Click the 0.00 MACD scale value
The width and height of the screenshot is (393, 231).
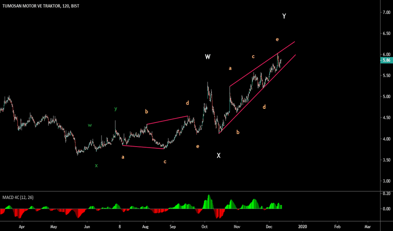(387, 209)
